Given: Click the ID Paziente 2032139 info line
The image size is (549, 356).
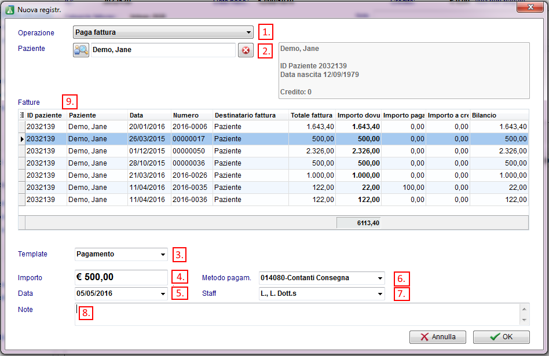Looking at the screenshot, I should pos(313,66).
